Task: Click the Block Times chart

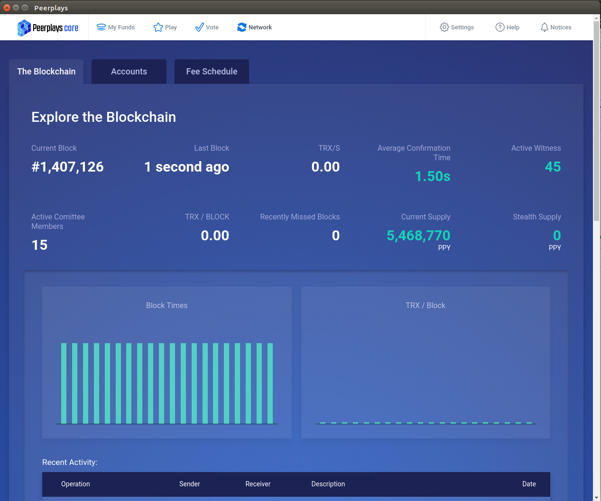Action: click(x=167, y=363)
